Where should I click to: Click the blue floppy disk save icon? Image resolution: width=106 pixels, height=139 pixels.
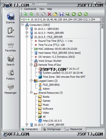tap(62, 14)
